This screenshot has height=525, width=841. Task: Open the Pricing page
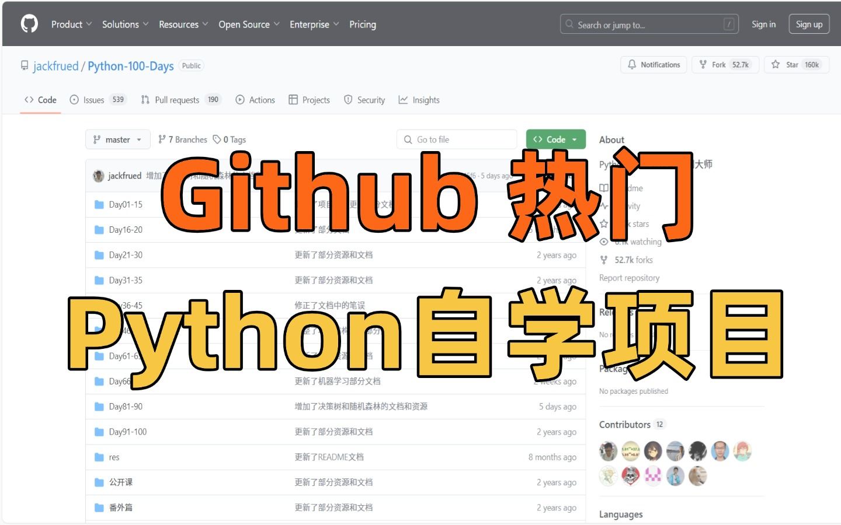[363, 24]
